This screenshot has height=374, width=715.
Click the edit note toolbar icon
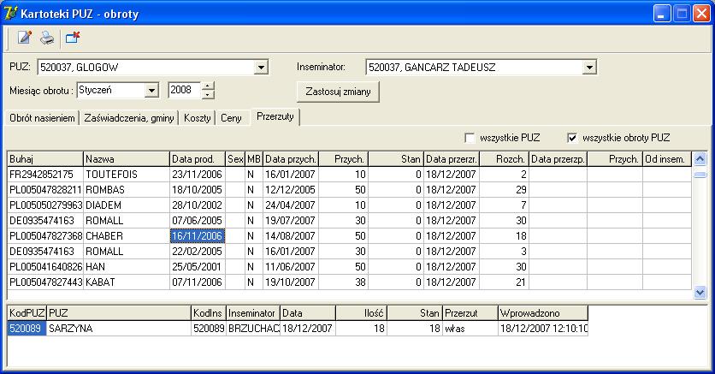tap(25, 38)
